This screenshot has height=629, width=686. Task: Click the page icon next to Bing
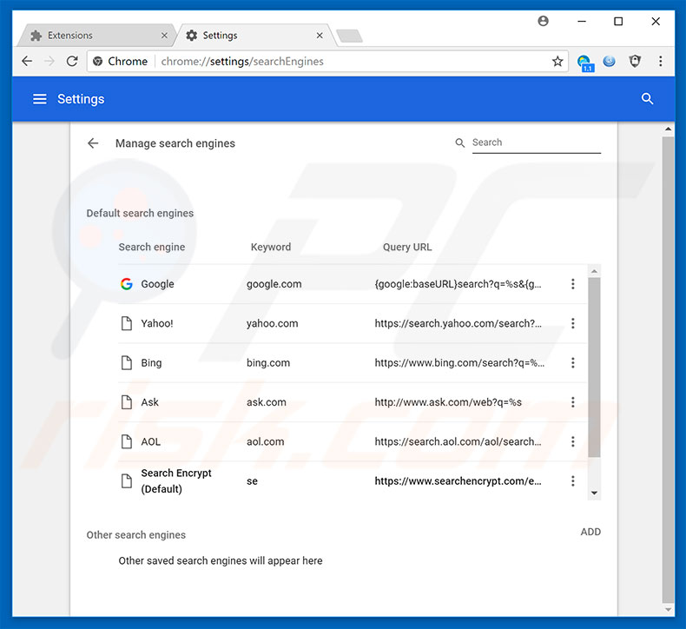coord(127,363)
